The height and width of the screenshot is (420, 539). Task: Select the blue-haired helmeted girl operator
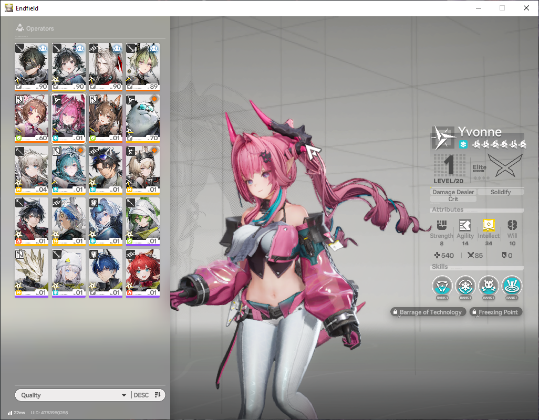(x=106, y=221)
